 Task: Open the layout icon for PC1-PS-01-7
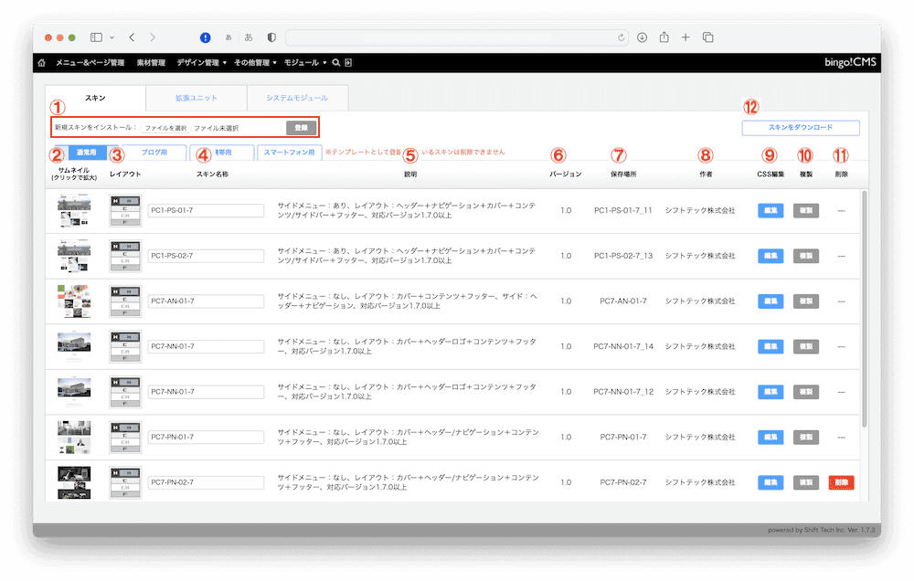(x=125, y=210)
